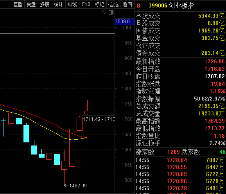Viewport: 226px width, 194px height.
Task: Click the 返回 back button
Action: point(127,4)
